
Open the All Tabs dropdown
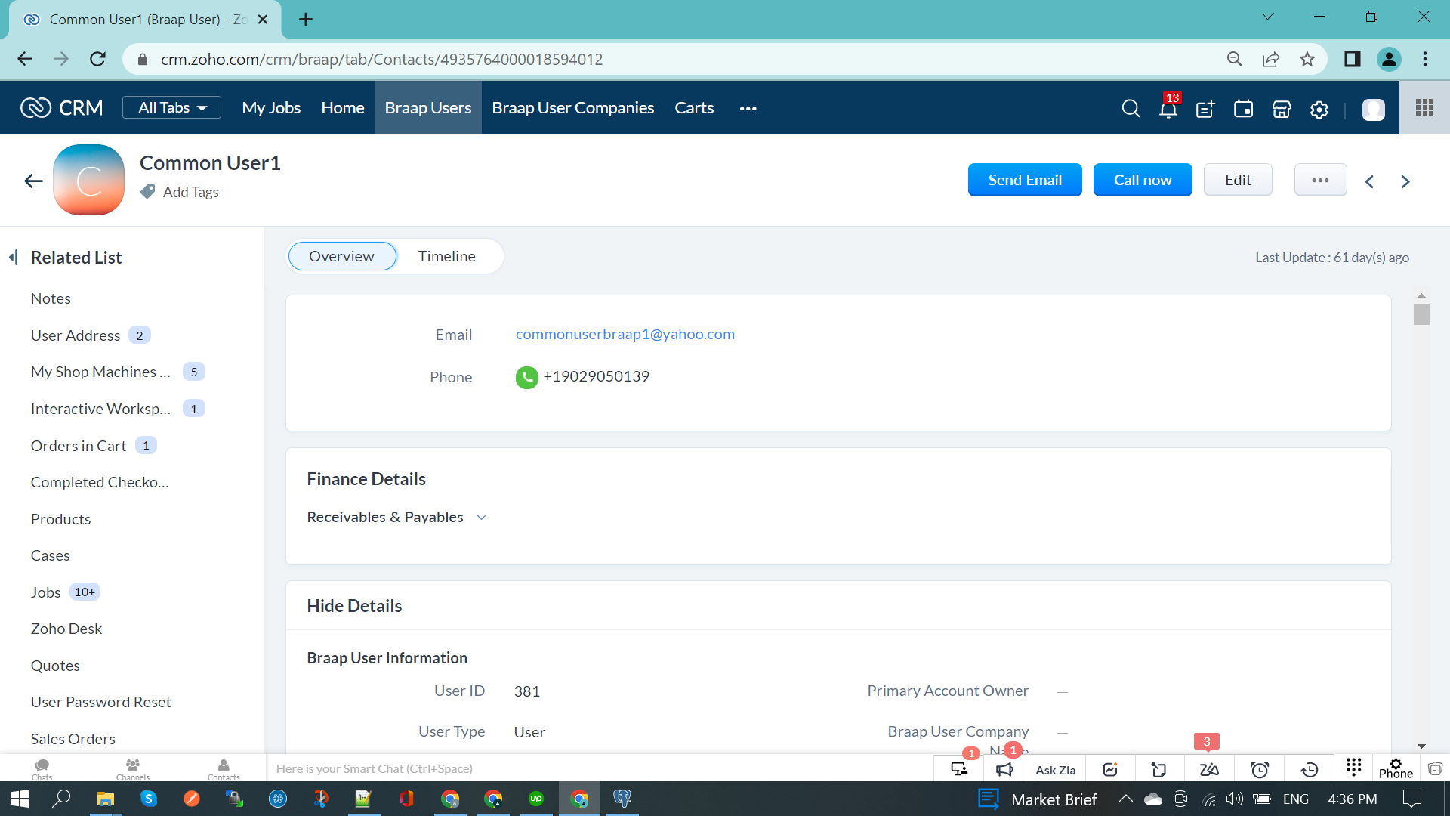(x=171, y=107)
